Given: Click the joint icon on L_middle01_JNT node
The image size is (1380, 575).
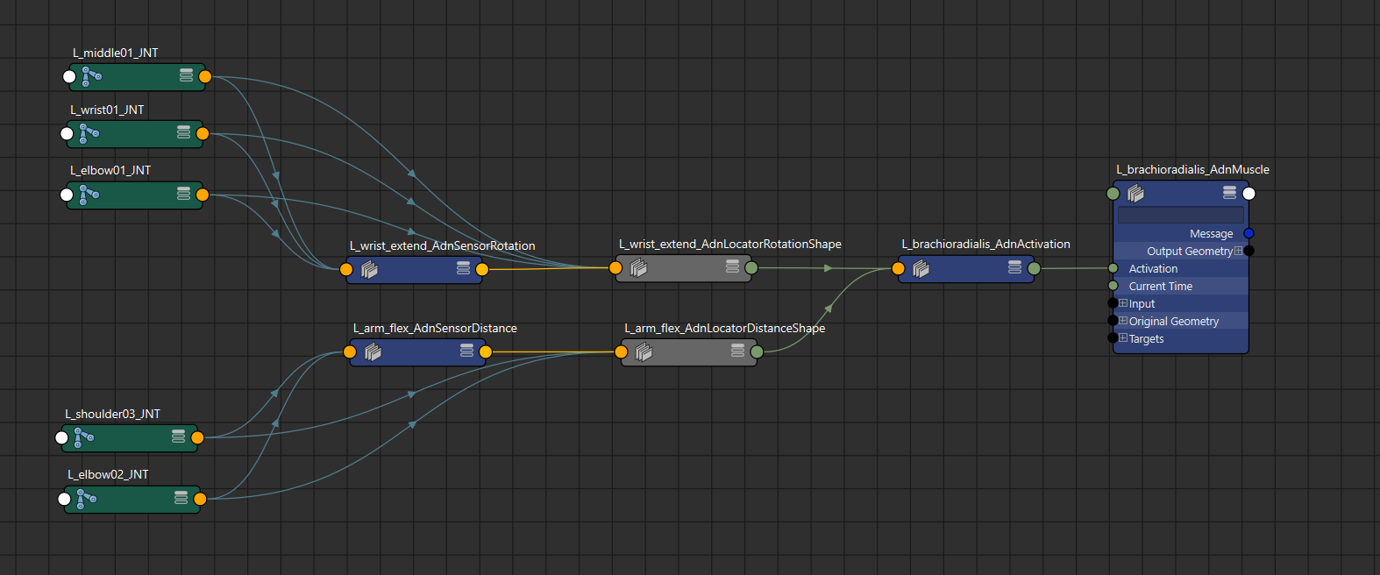Looking at the screenshot, I should pyautogui.click(x=91, y=77).
